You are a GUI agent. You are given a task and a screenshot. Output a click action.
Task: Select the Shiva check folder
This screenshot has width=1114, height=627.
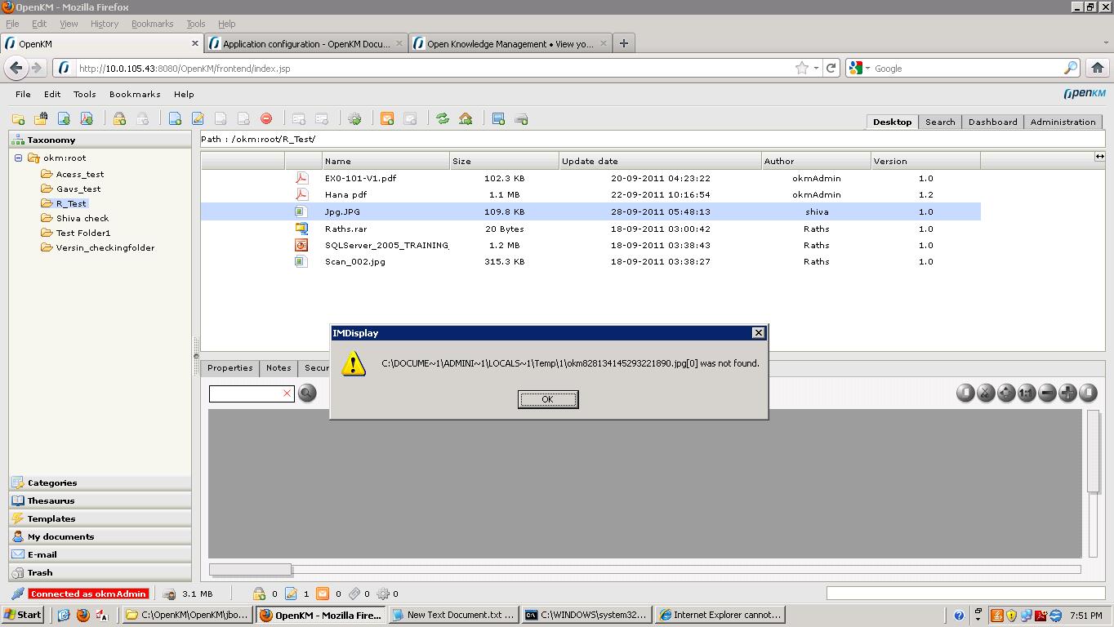[x=82, y=219]
